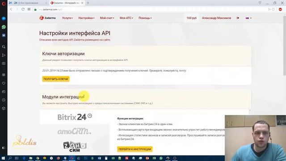This screenshot has height=161, width=286.
Task: Close the Zadarma browser tab
Action: coord(82,3)
